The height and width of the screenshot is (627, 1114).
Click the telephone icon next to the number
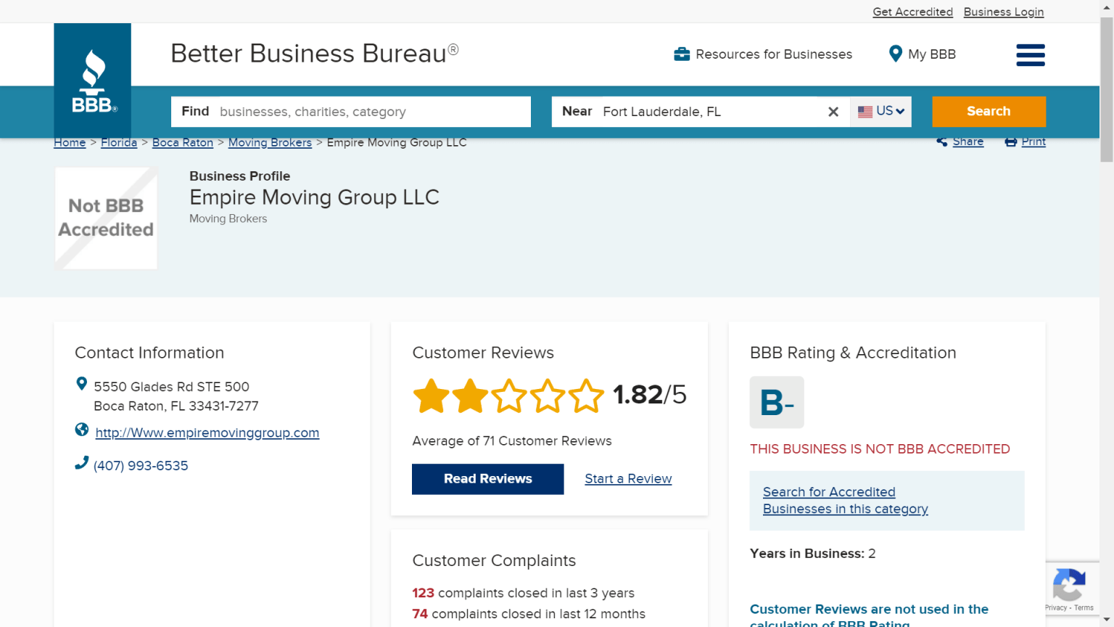81,462
